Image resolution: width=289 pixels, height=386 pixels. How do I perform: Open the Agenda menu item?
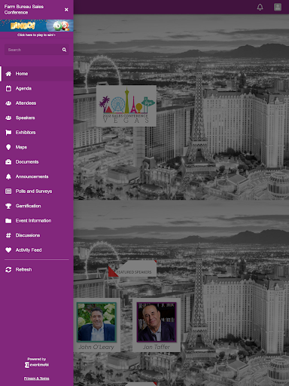click(x=37, y=88)
